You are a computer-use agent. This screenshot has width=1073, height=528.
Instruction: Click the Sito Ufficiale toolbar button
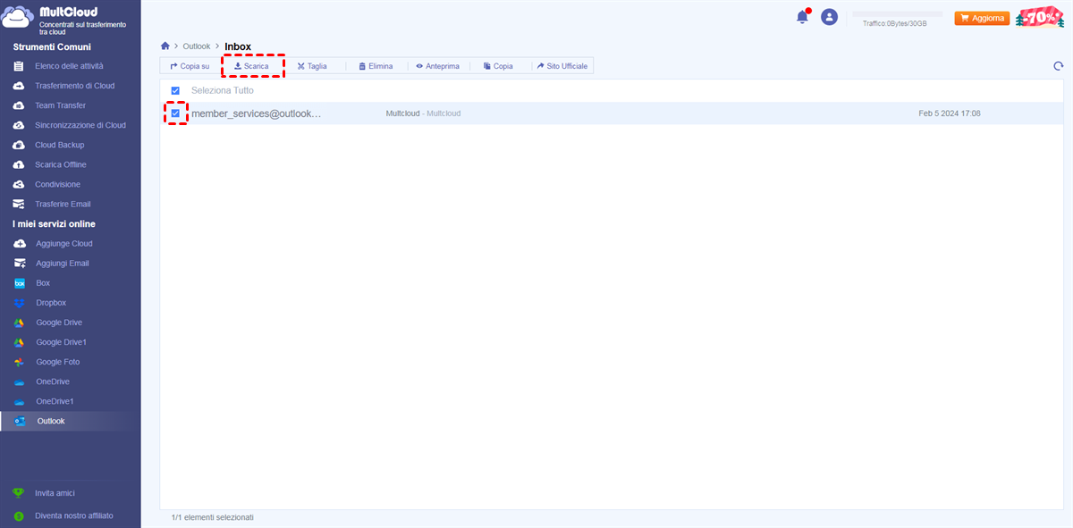562,66
